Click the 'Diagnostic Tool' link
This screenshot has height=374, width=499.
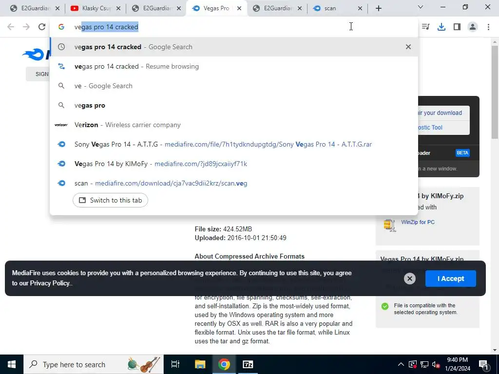[430, 128]
